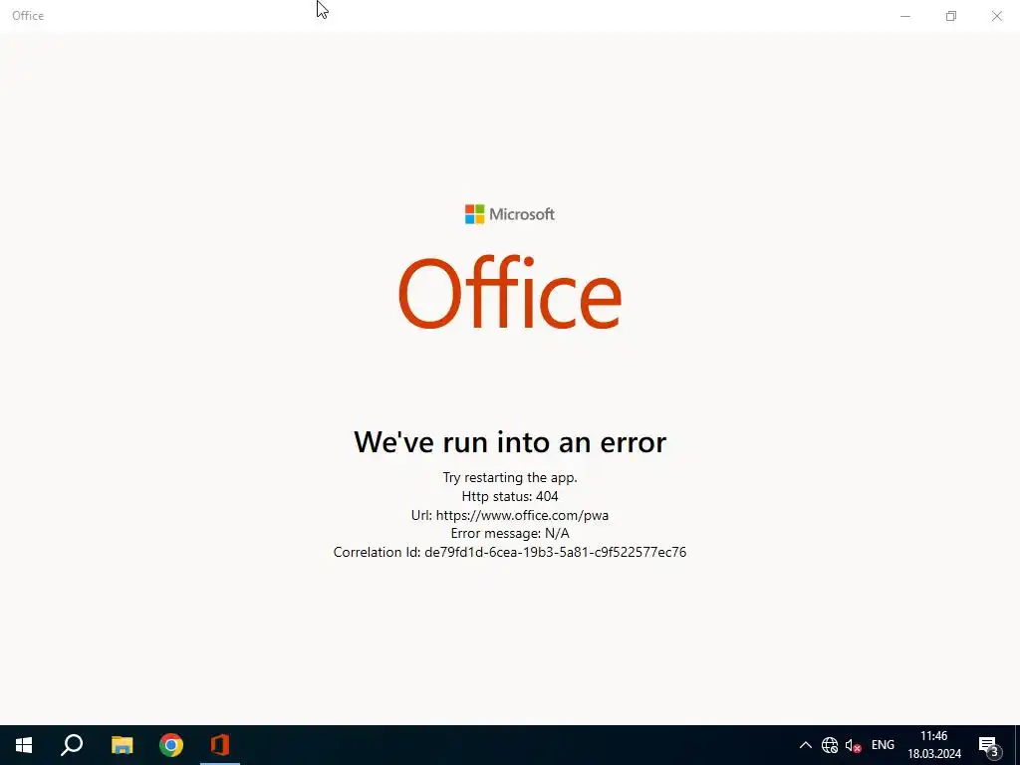
Task: Click the Correlation Id line
Action: pyautogui.click(x=510, y=552)
